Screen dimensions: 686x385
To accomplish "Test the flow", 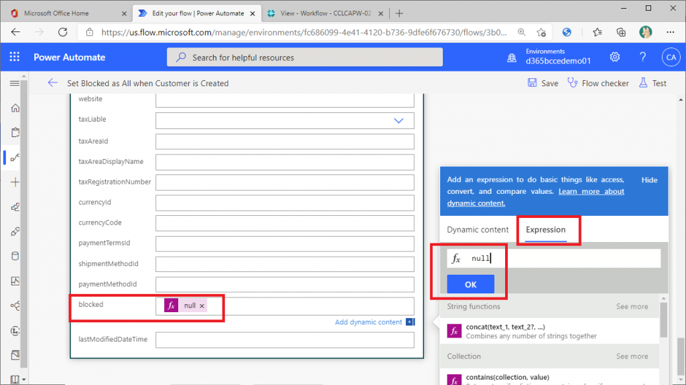I will tap(653, 83).
